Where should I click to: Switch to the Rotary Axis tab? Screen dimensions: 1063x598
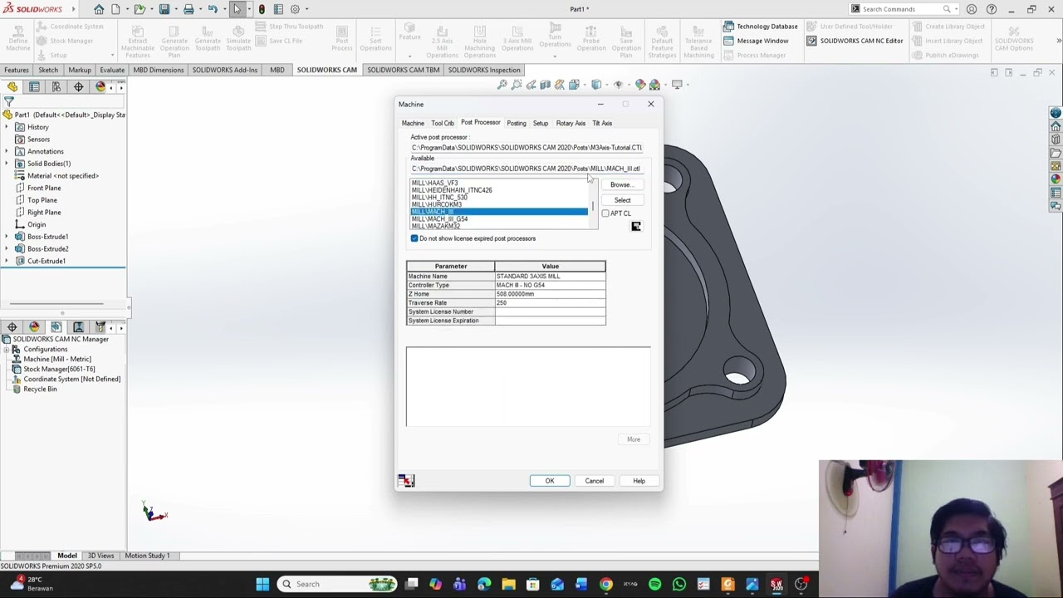[571, 123]
